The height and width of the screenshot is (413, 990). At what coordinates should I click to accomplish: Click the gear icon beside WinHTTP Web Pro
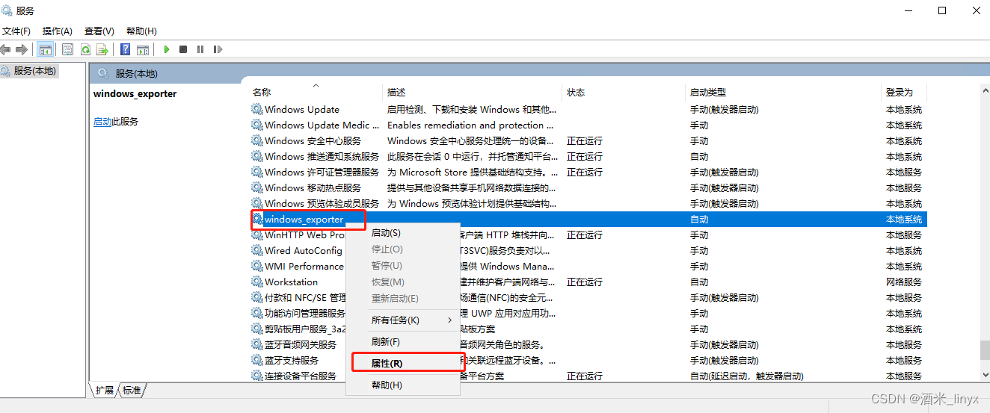[x=257, y=235]
